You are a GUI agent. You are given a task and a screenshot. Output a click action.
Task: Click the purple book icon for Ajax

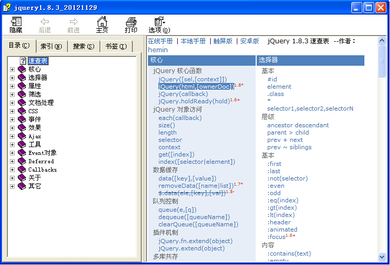click(x=22, y=136)
